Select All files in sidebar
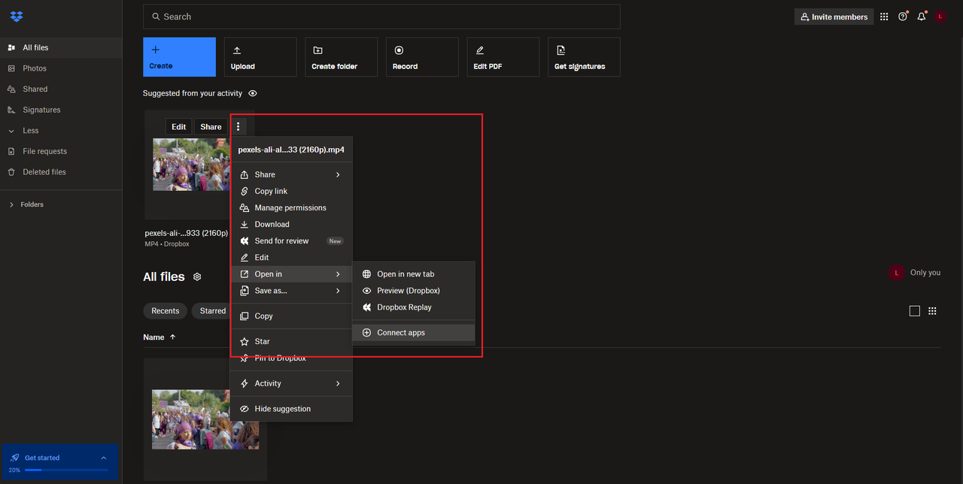The height and width of the screenshot is (484, 963). pos(61,47)
